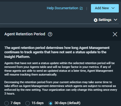The image size is (121, 106).
Task: Open the Help Documentation link
Action: point(63,8)
